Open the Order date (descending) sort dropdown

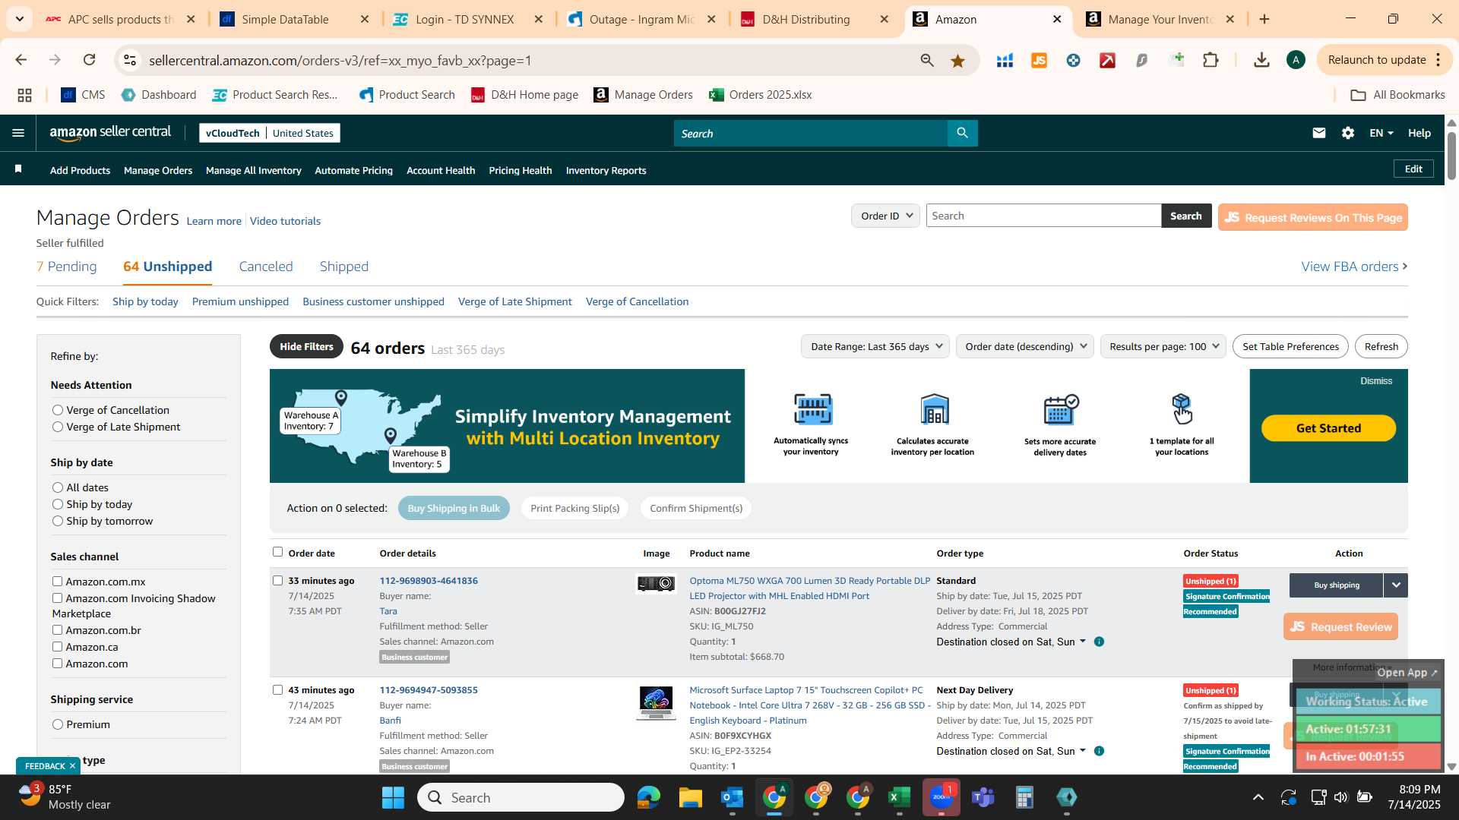[x=1025, y=346]
